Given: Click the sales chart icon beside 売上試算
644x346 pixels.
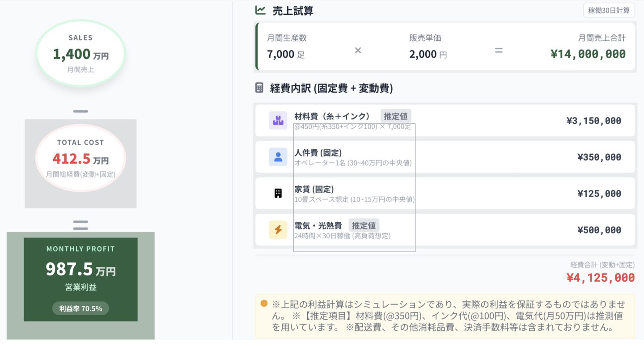Looking at the screenshot, I should (260, 10).
